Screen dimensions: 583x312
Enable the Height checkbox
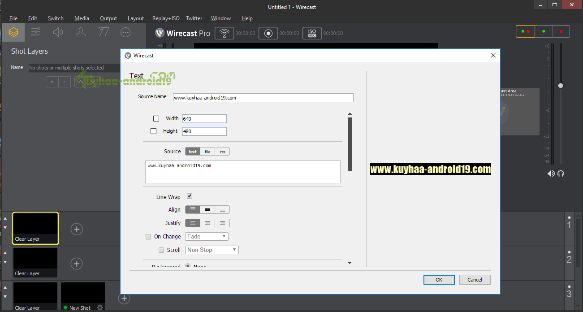154,131
